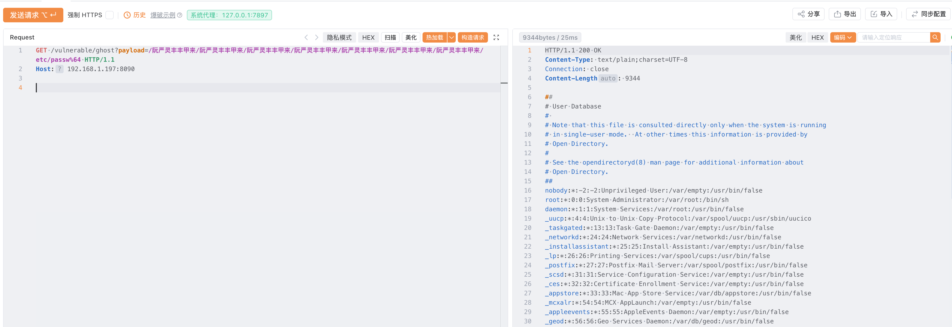Go to next request with right arrow

(x=316, y=37)
